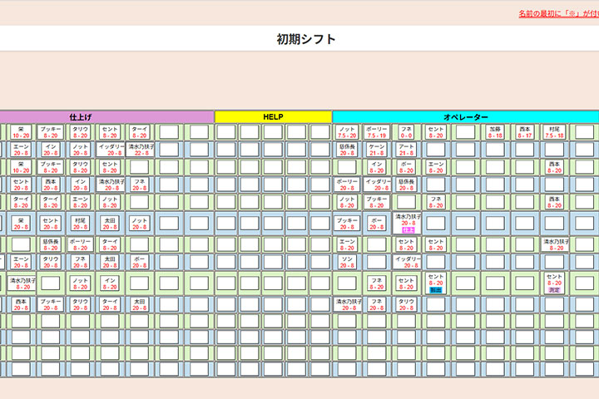Select the 村尾 20-8 shift cell

tap(80, 223)
